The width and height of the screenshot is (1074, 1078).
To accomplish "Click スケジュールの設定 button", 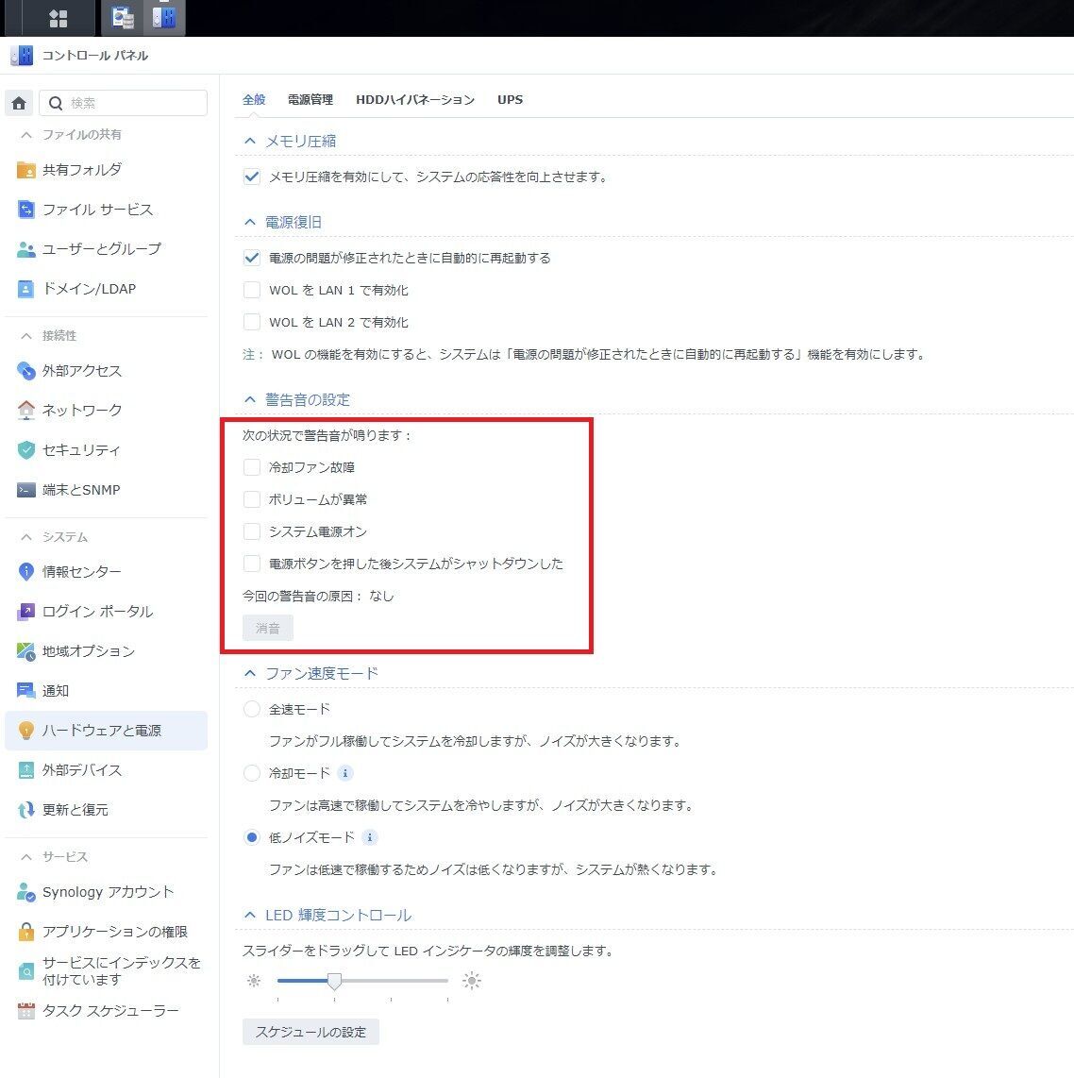I will point(310,1032).
